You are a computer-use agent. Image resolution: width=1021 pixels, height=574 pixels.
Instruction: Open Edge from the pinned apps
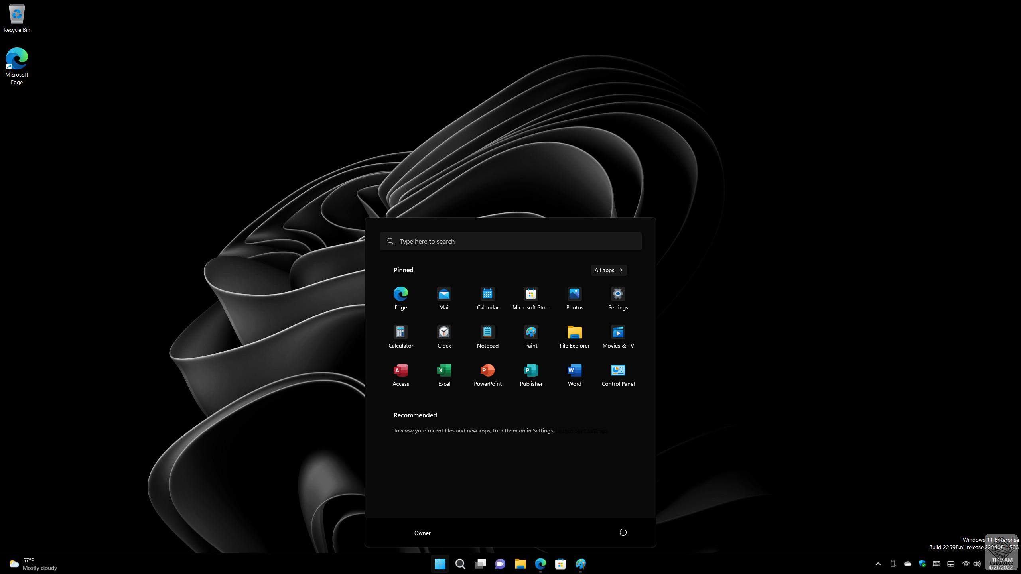pos(400,298)
